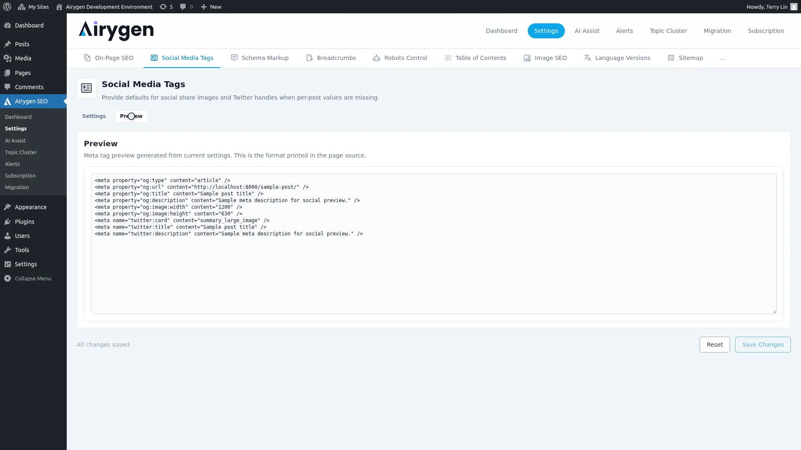Open Airygen SEO Dashboard submenu item
This screenshot has width=801, height=450.
tap(18, 117)
